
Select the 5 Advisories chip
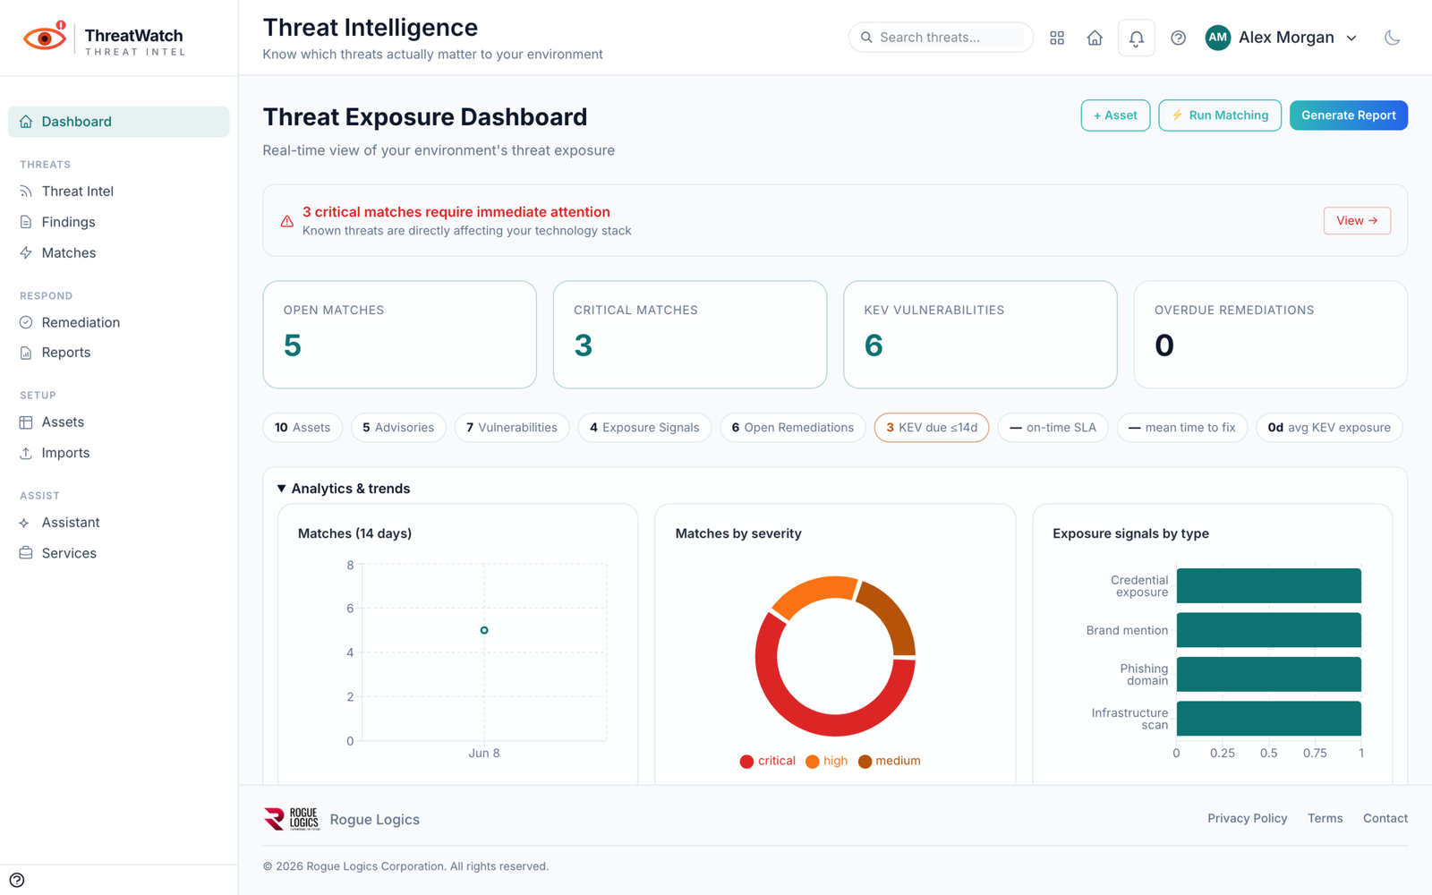398,428
